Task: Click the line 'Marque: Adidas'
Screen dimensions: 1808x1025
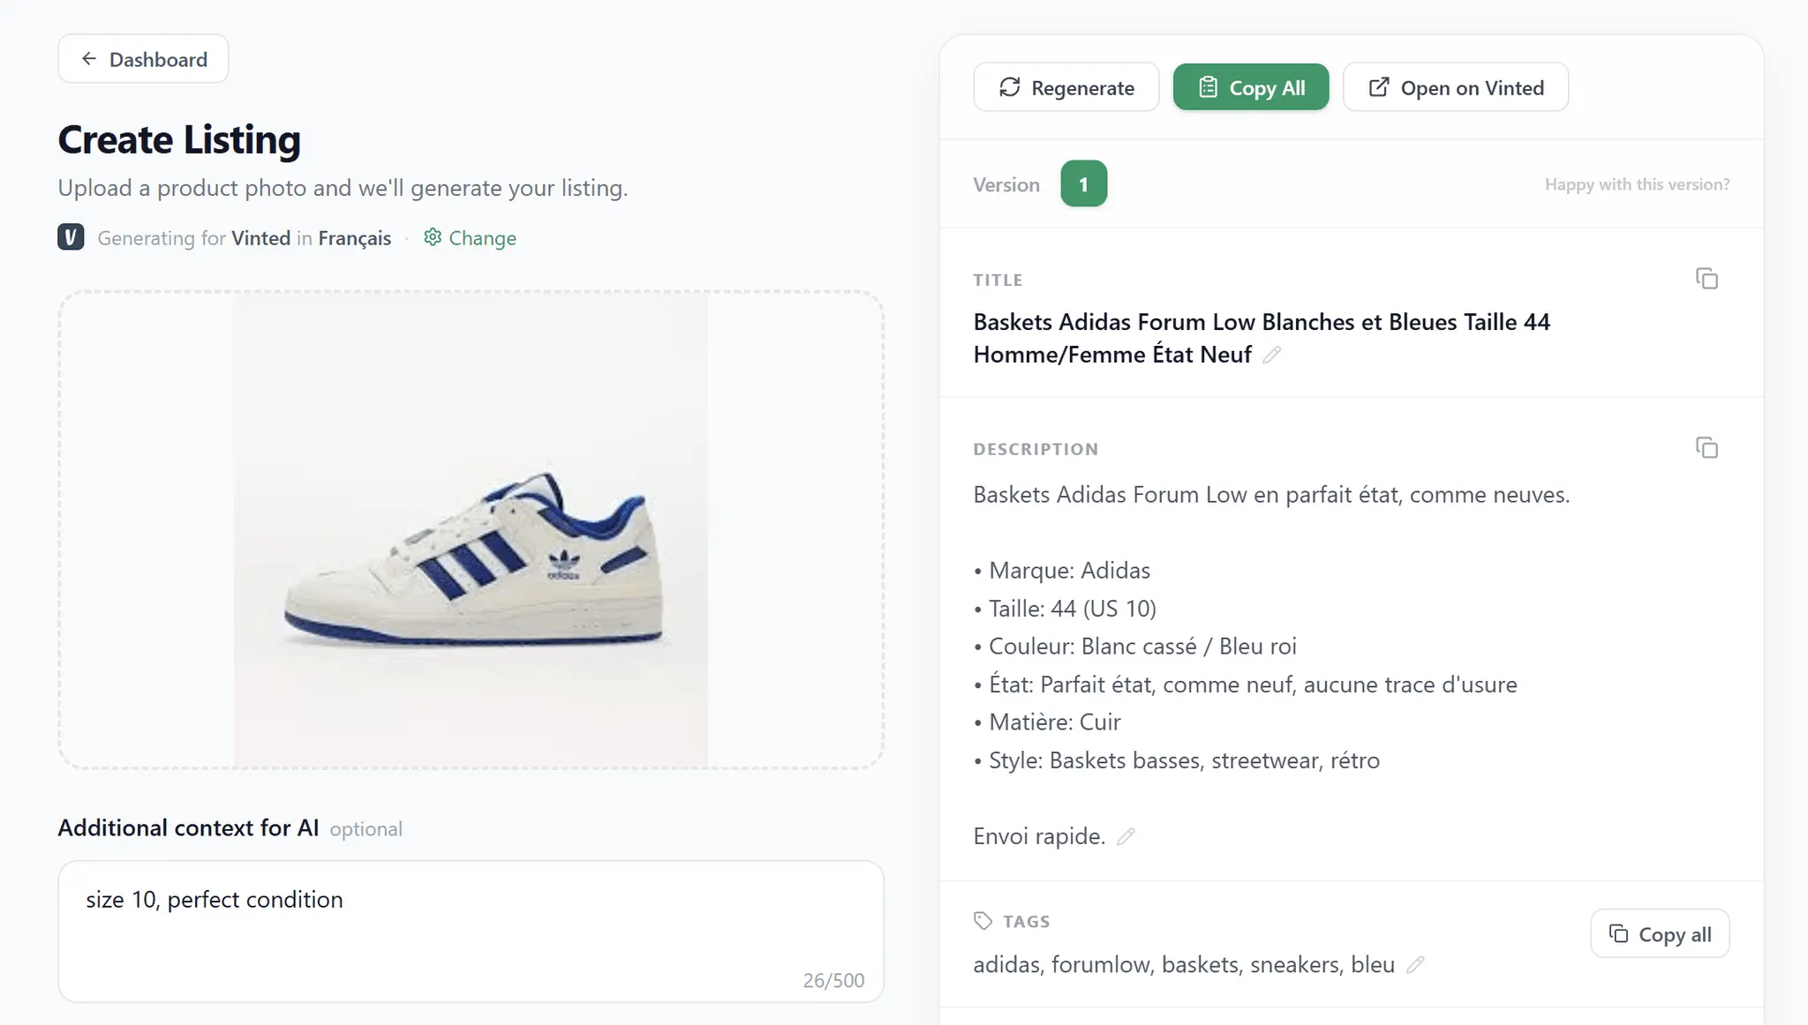Action: tap(1062, 571)
